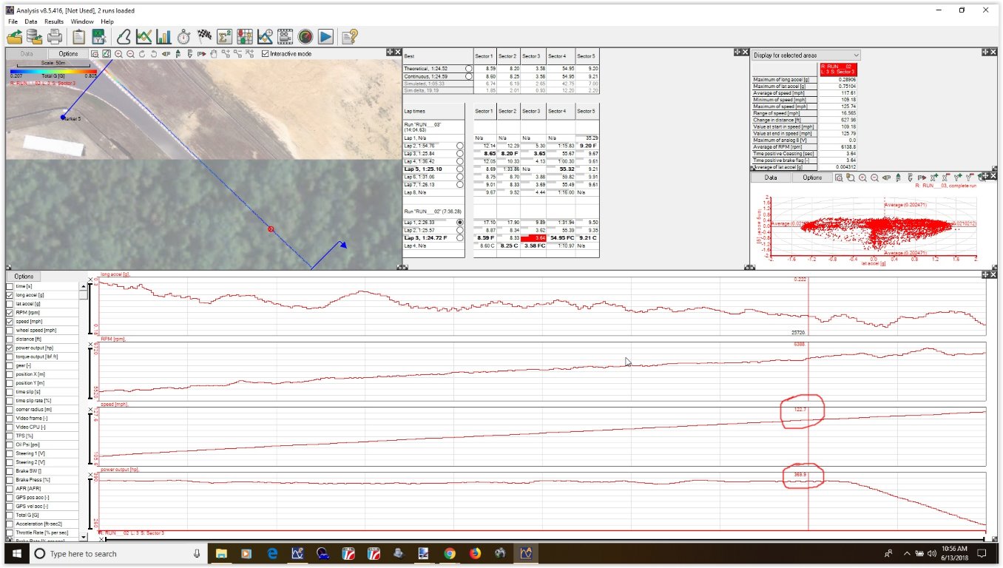Click 'Maximum of speed [mph]' row label
The height and width of the screenshot is (568, 1003).
coord(783,106)
